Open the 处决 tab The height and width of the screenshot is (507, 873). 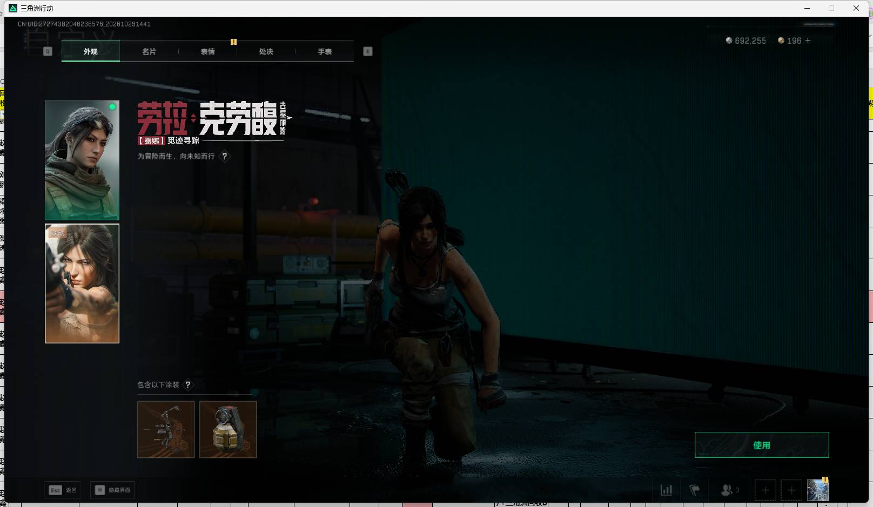[x=266, y=51]
